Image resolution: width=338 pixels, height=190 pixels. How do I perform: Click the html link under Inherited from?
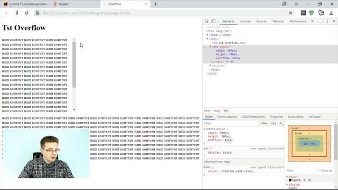tap(227, 162)
